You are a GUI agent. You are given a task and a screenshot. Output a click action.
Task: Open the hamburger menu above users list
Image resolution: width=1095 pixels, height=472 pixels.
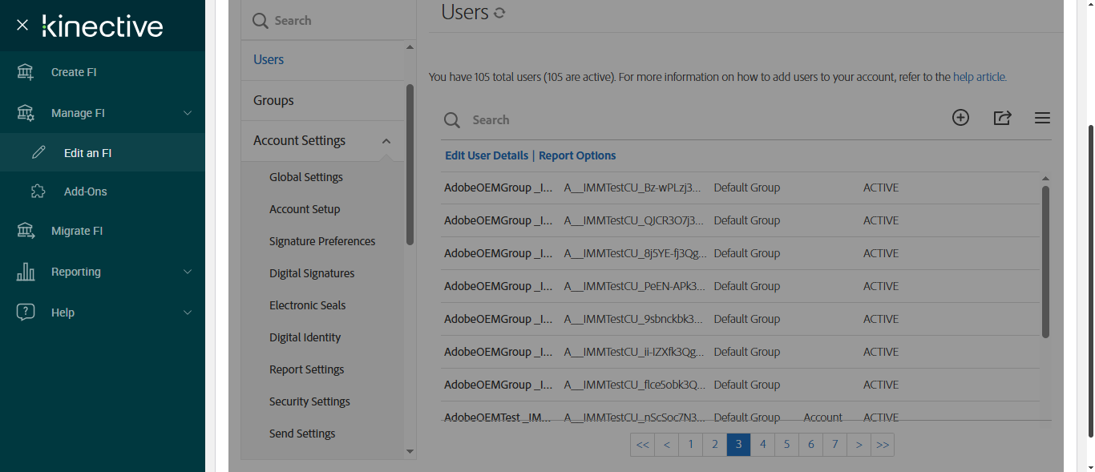[1042, 118]
